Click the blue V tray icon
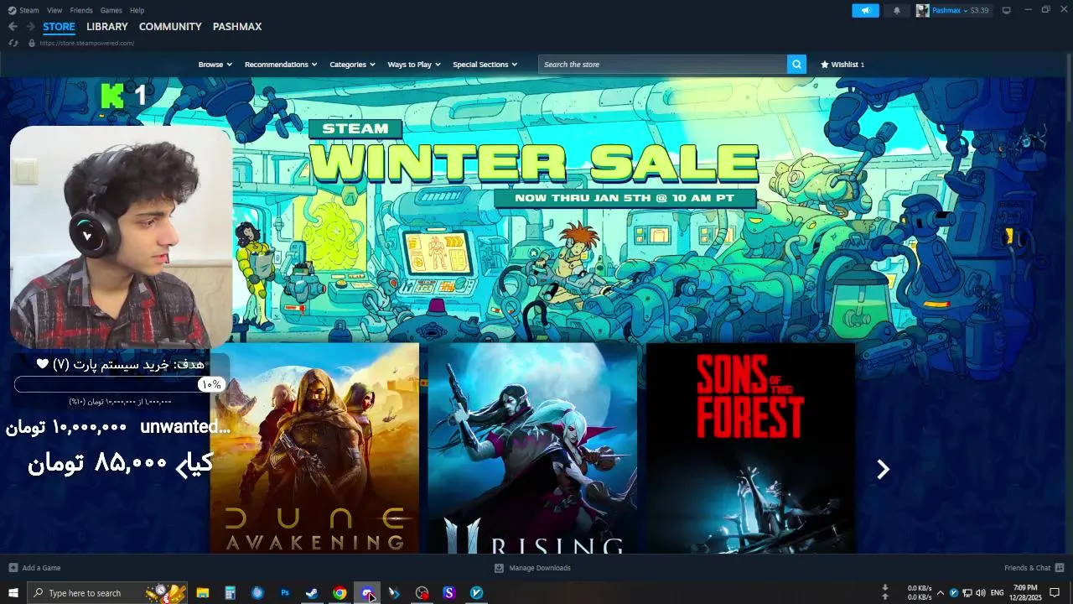This screenshot has height=604, width=1073. [x=953, y=593]
